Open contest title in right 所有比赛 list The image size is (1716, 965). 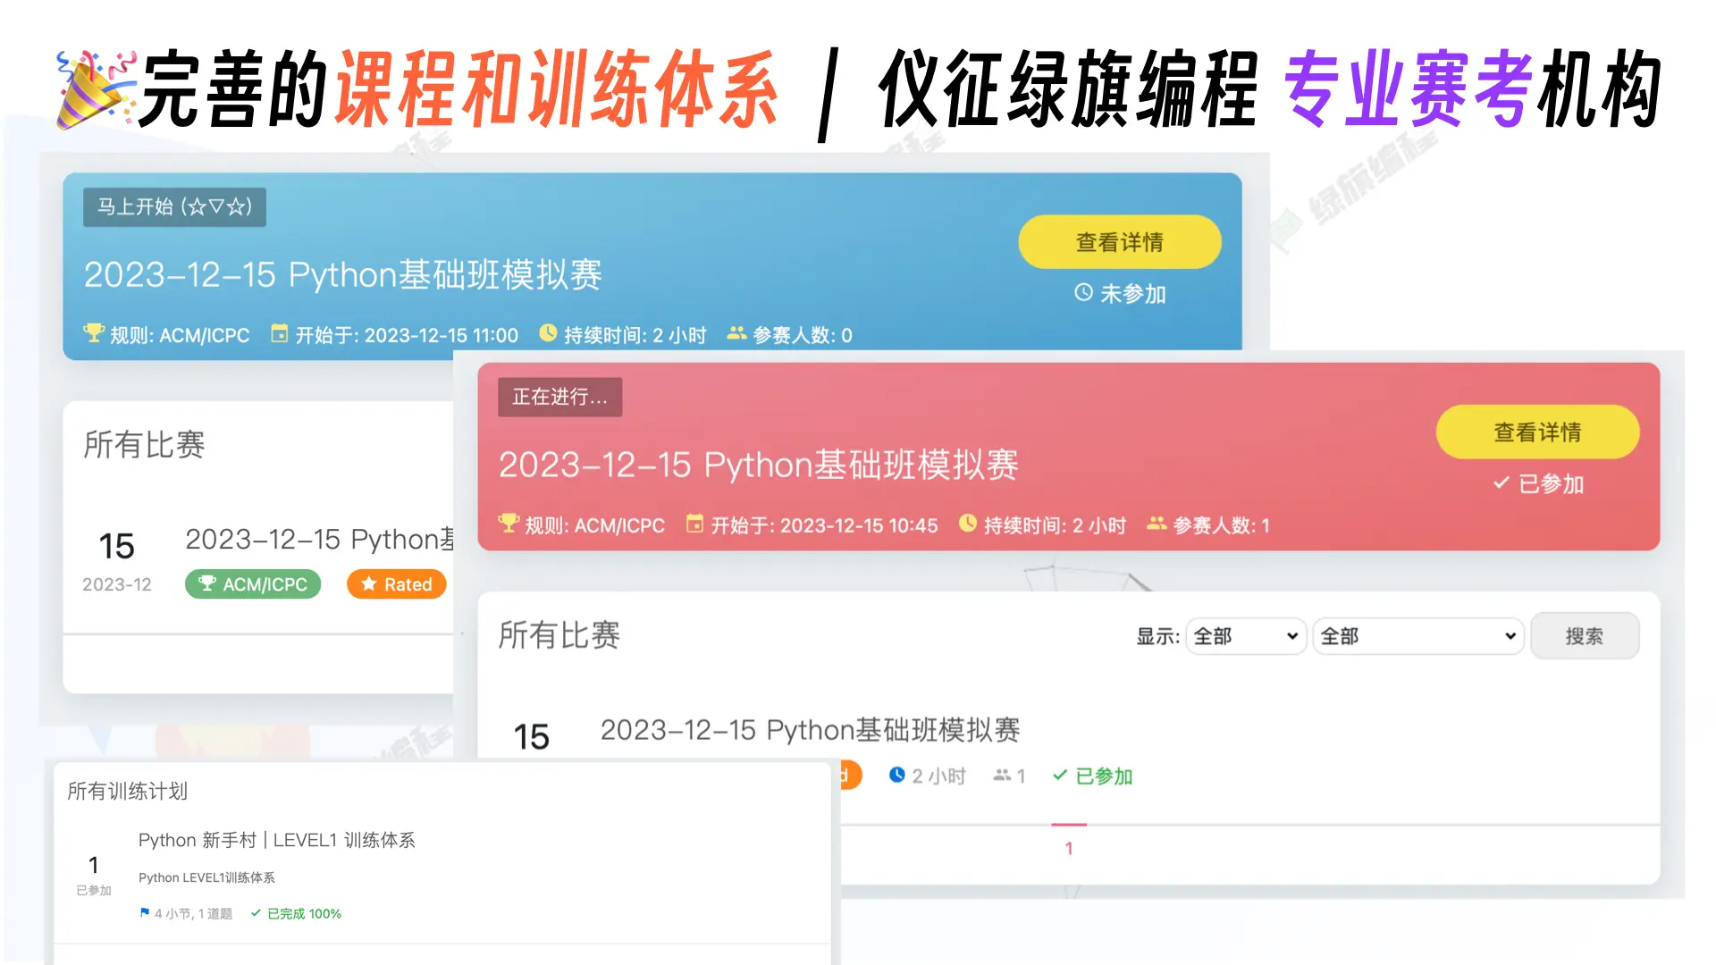click(810, 731)
